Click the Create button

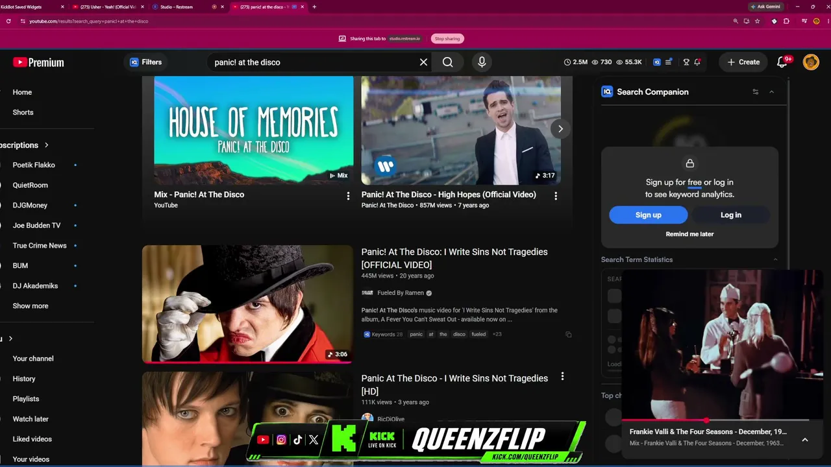743,62
